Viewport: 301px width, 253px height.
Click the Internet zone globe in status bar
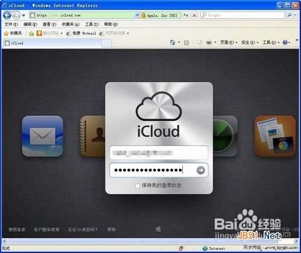[x=205, y=248]
